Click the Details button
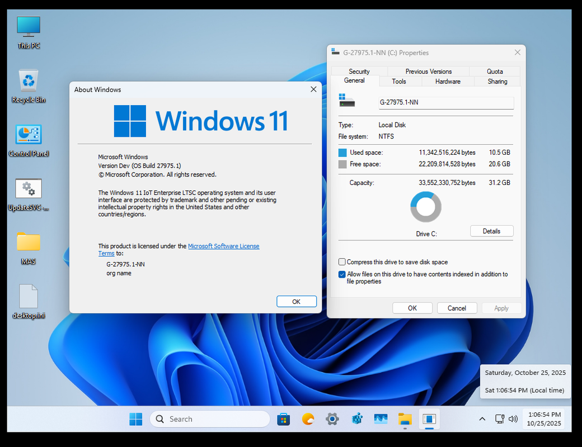582x447 pixels. tap(491, 231)
